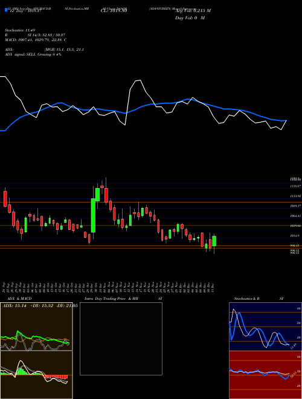Screen dimensions: 302x399
Task: Click the blue 12-day SMA legend square
Action: [6, 10]
